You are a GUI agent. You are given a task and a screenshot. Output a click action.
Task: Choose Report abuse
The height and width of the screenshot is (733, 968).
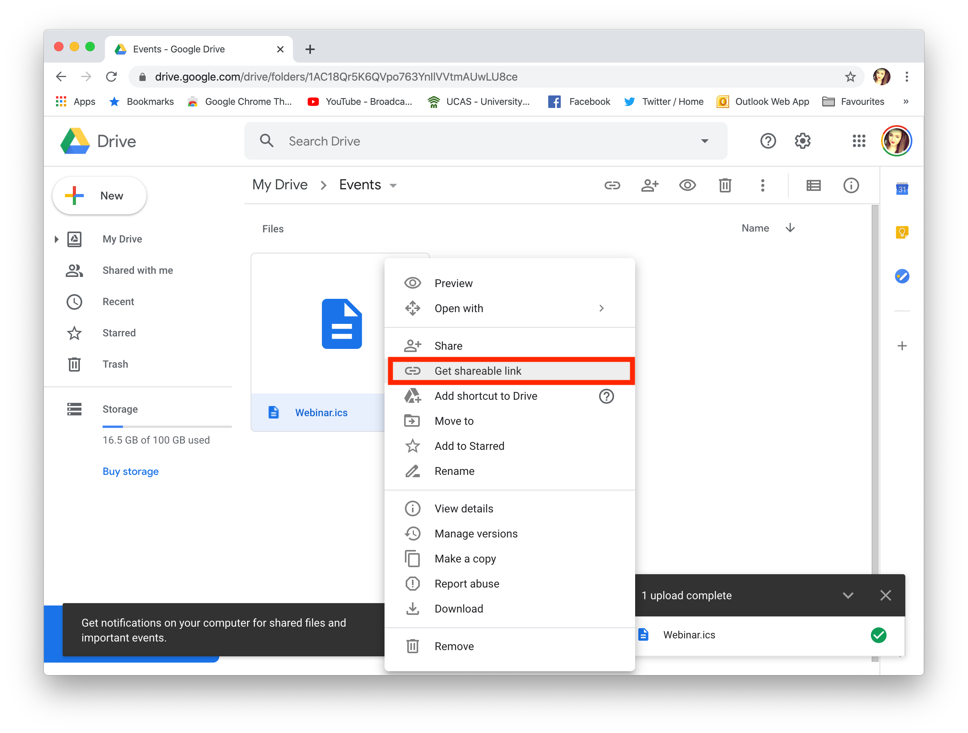point(509,584)
